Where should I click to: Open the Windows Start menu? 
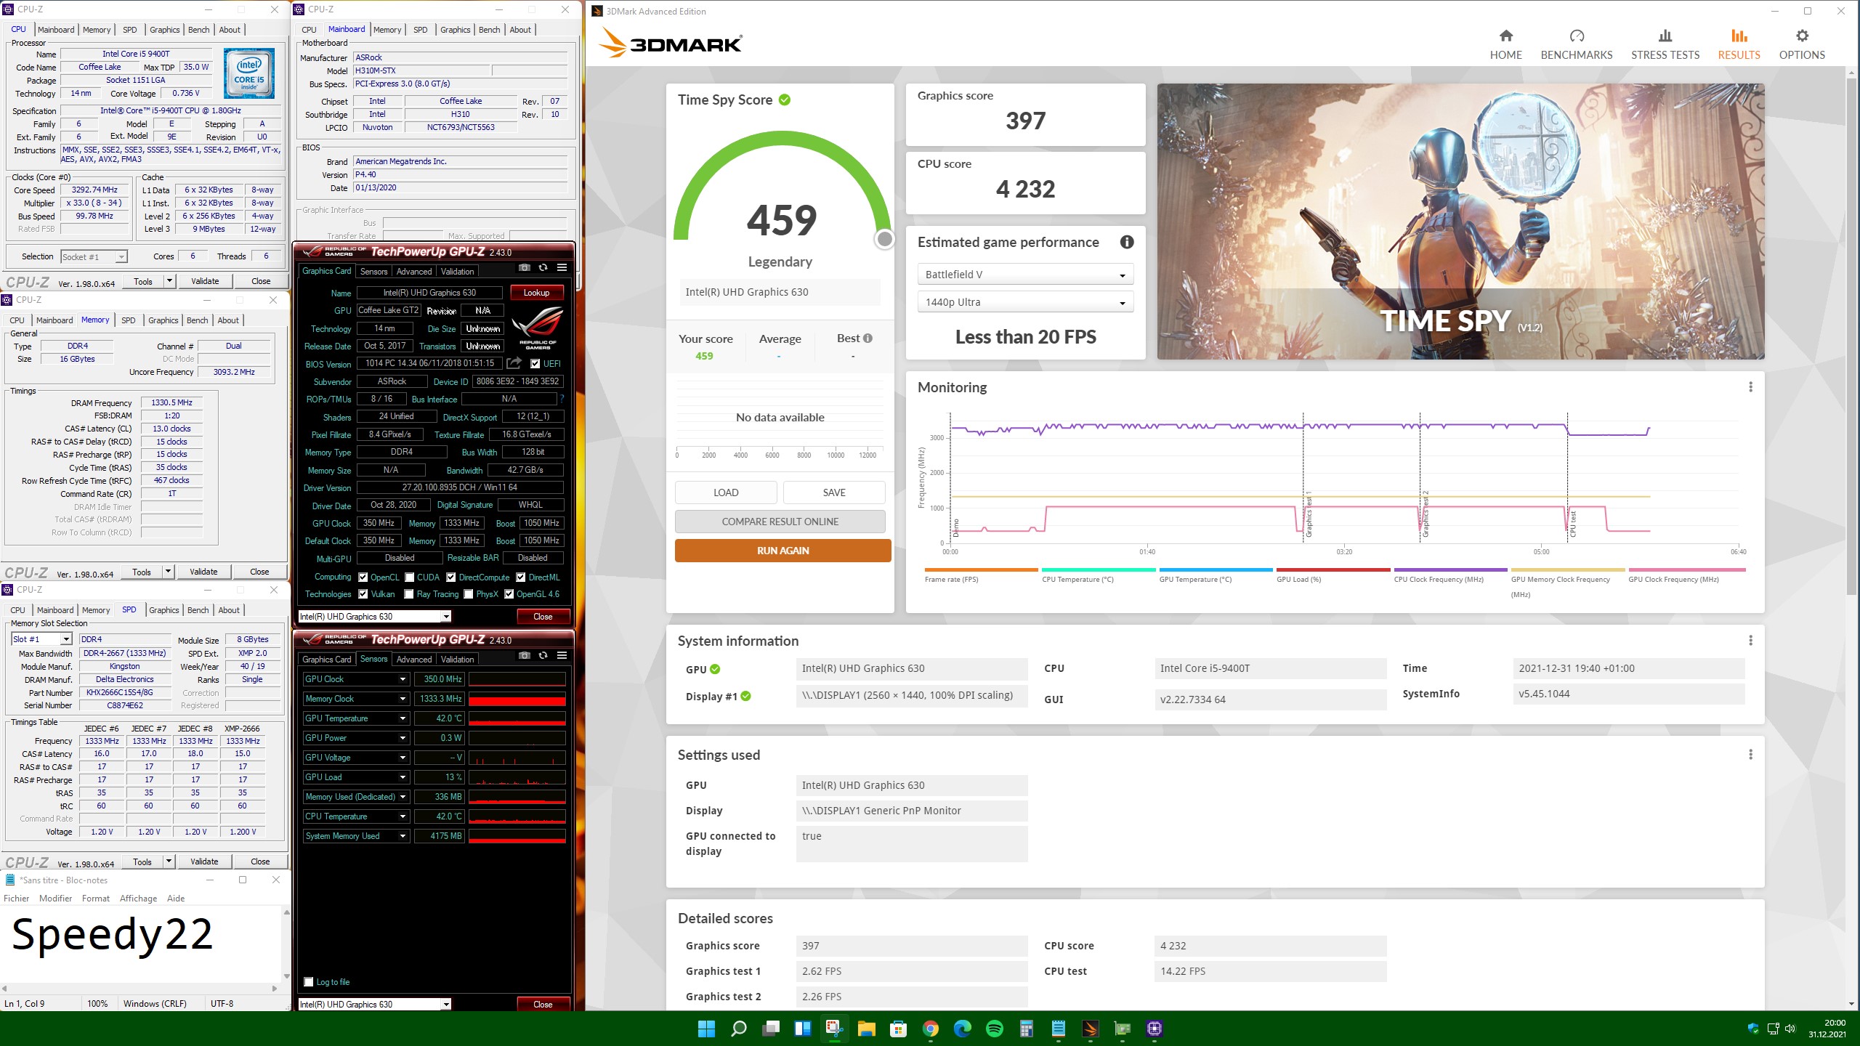(706, 1029)
